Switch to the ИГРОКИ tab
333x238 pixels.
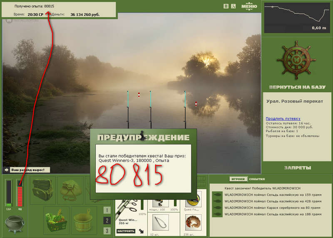[x=238, y=179]
